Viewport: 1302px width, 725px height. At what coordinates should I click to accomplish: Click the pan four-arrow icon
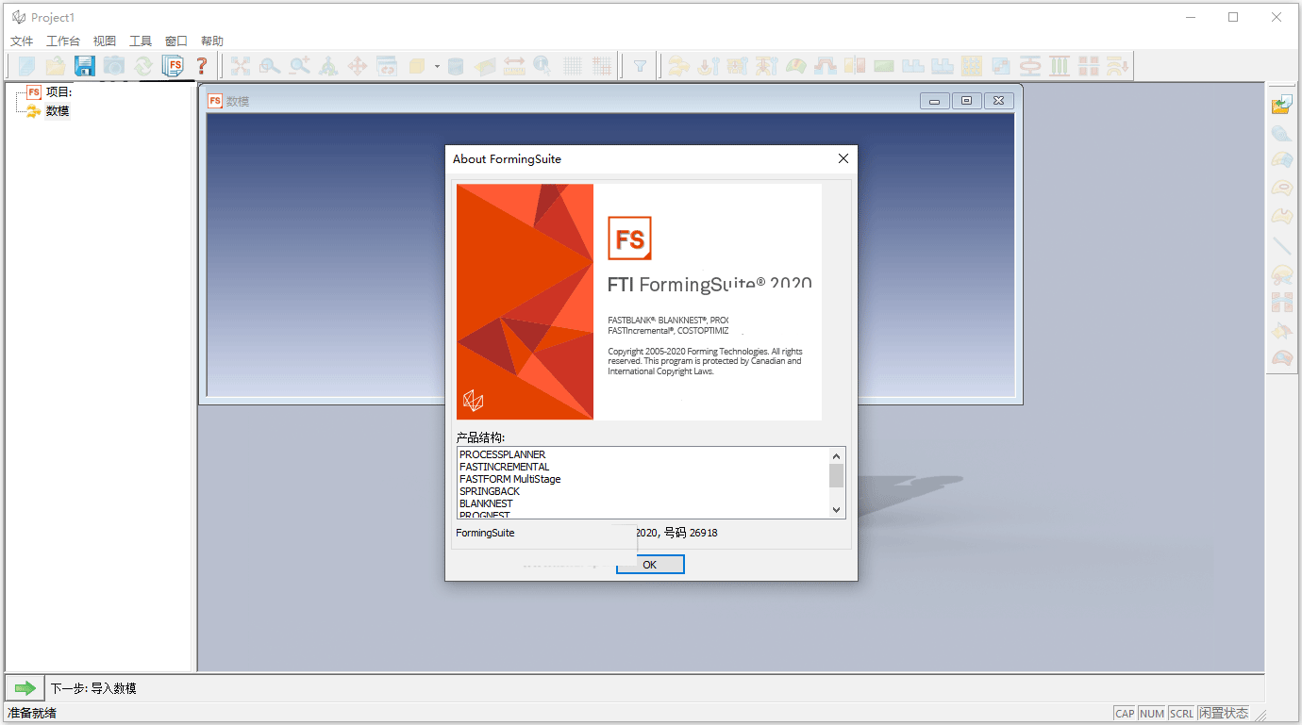pyautogui.click(x=358, y=65)
